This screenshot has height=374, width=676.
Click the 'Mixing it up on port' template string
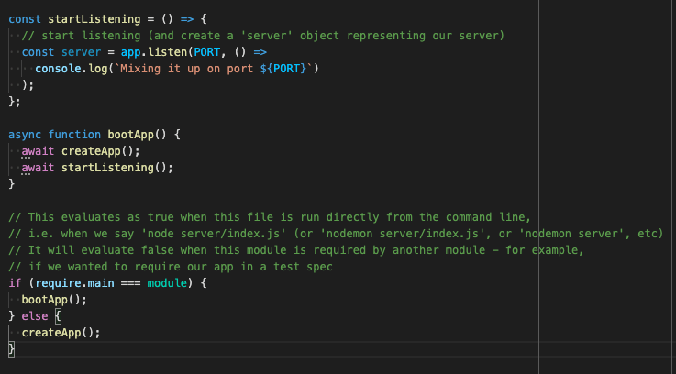pyautogui.click(x=182, y=68)
